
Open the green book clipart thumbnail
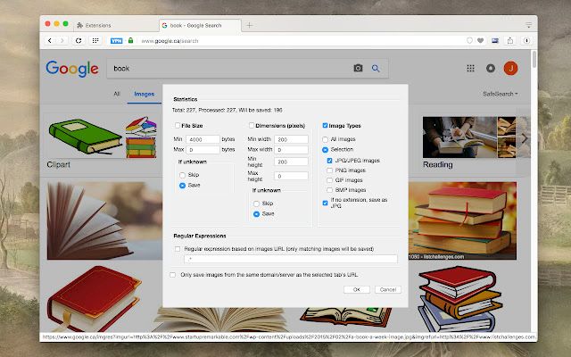(x=86, y=136)
